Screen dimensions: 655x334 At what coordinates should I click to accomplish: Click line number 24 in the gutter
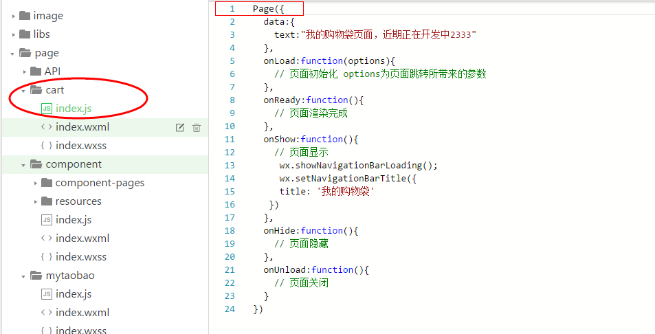[x=230, y=309]
